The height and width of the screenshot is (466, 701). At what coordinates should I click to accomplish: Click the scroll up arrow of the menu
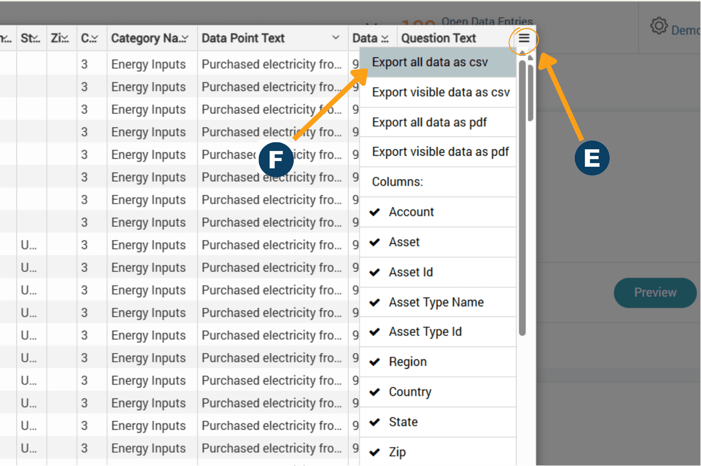coord(522,53)
